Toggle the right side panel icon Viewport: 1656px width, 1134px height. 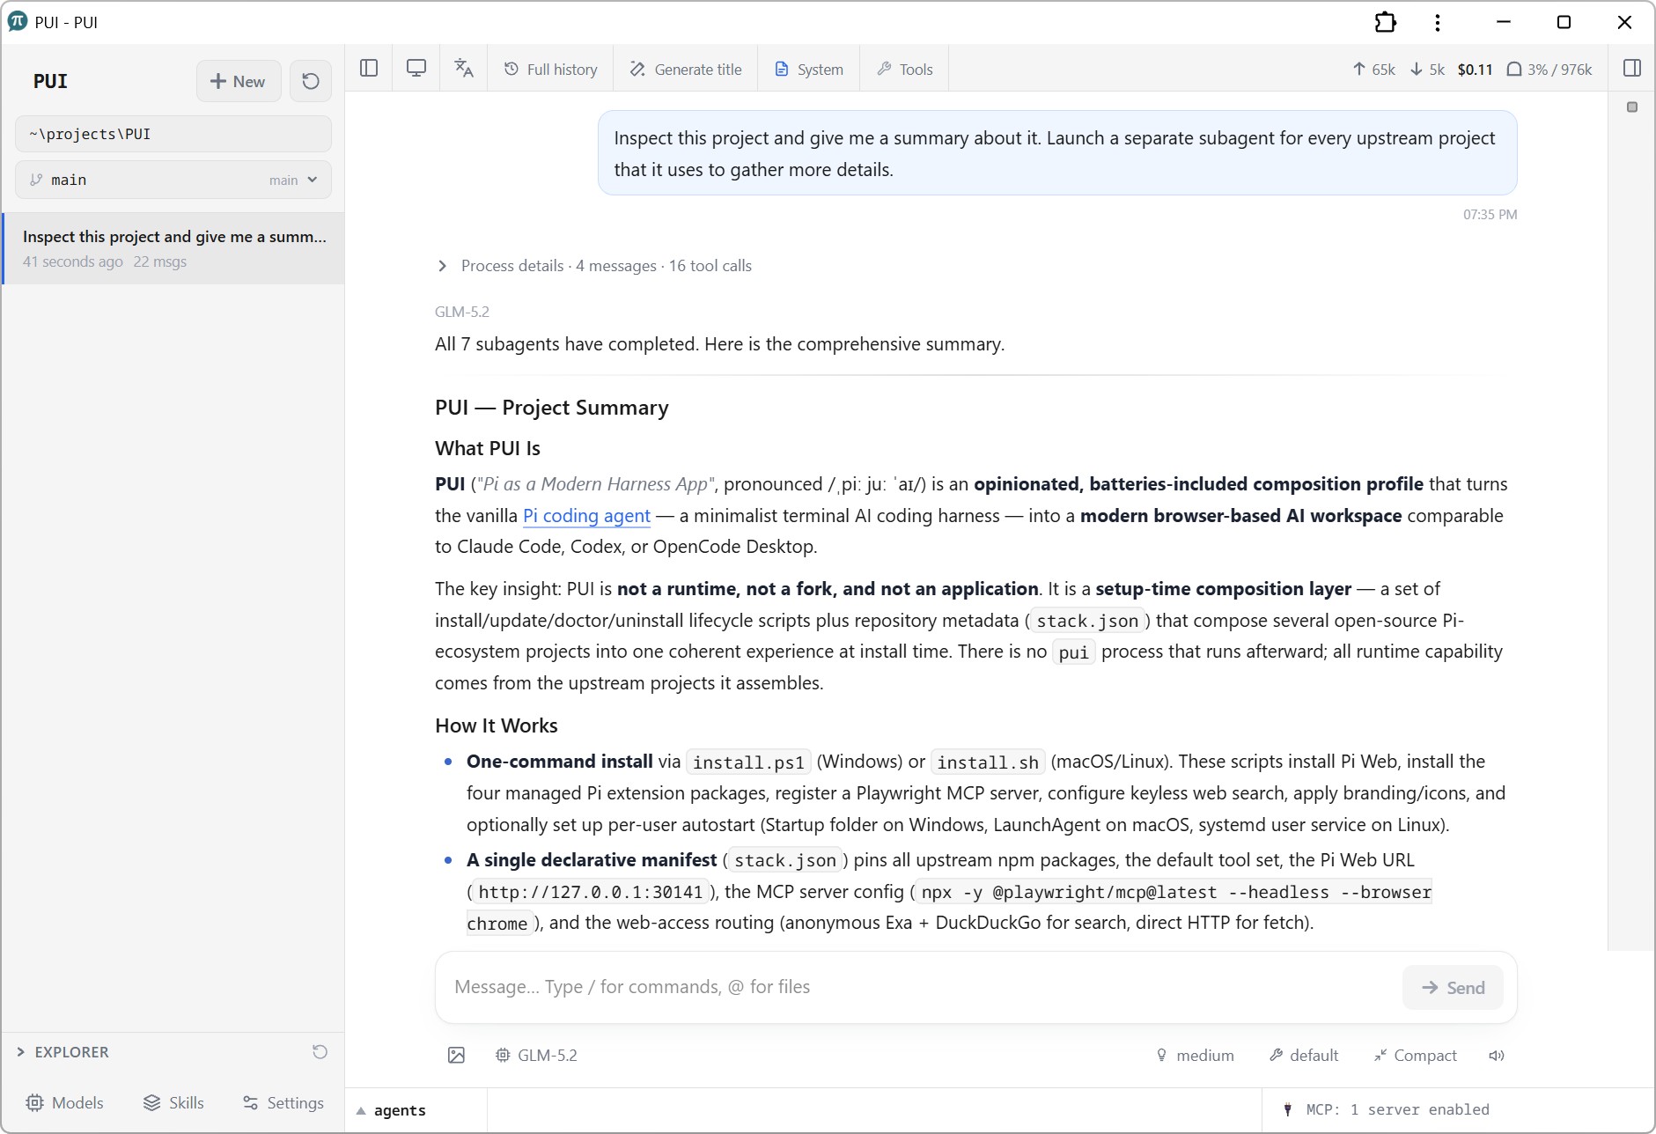click(x=1632, y=69)
